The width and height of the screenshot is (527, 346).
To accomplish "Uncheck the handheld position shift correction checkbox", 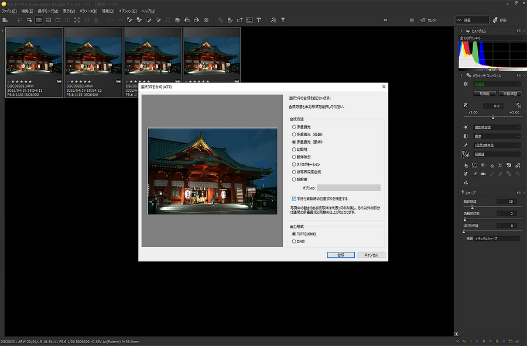I will click(294, 199).
